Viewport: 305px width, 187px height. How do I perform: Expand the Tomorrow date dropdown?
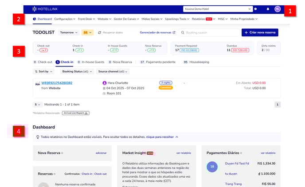point(69,33)
